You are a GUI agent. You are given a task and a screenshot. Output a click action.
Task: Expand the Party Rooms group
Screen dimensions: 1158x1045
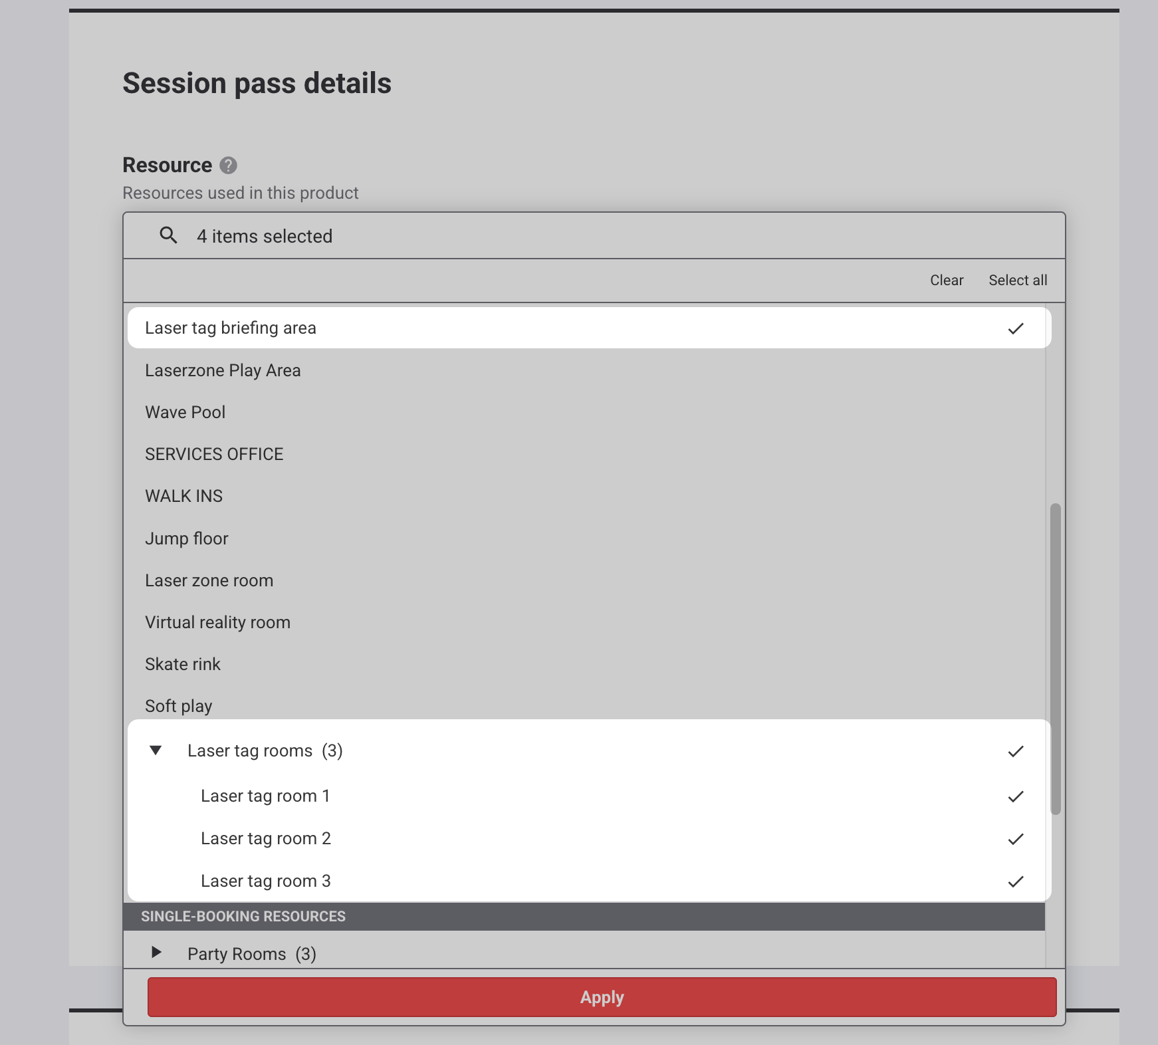[156, 953]
